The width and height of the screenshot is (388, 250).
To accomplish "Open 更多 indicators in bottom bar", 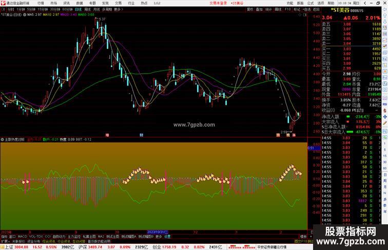I will tap(159, 237).
